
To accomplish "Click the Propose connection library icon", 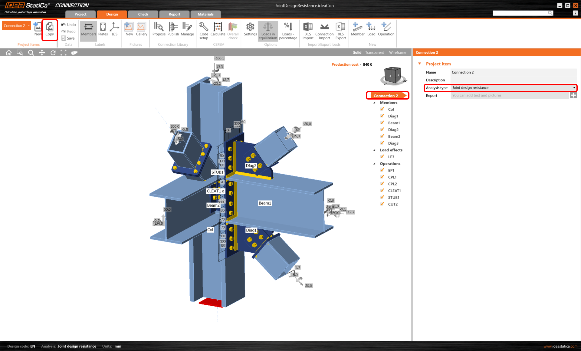I will point(159,29).
